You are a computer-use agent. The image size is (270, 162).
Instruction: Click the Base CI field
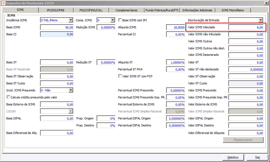coord(57,34)
